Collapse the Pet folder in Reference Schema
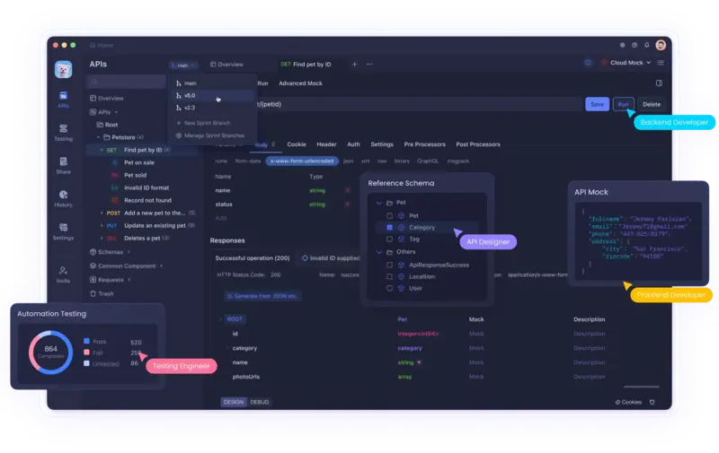 (x=378, y=203)
